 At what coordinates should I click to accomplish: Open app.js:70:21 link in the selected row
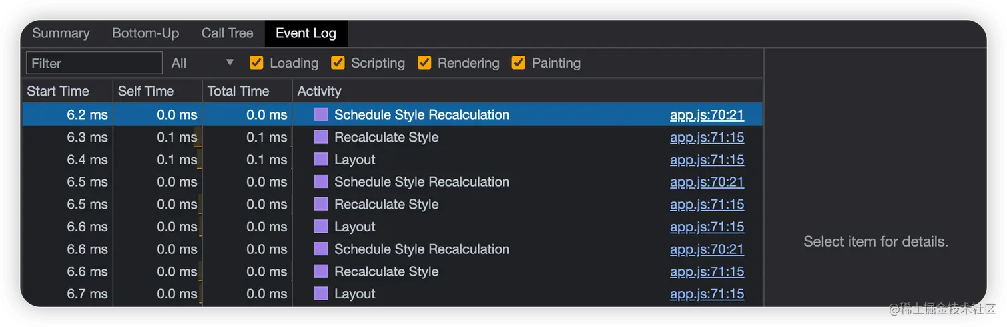707,114
